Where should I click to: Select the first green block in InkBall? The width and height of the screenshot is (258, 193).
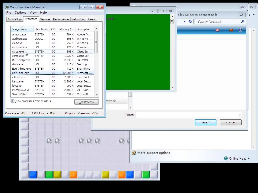tap(49, 175)
